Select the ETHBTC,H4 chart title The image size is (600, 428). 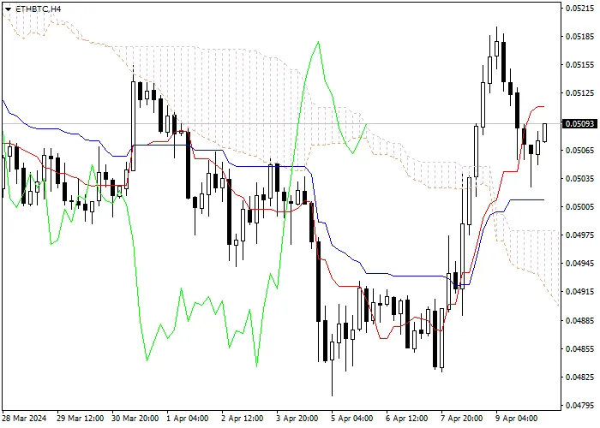pos(38,9)
